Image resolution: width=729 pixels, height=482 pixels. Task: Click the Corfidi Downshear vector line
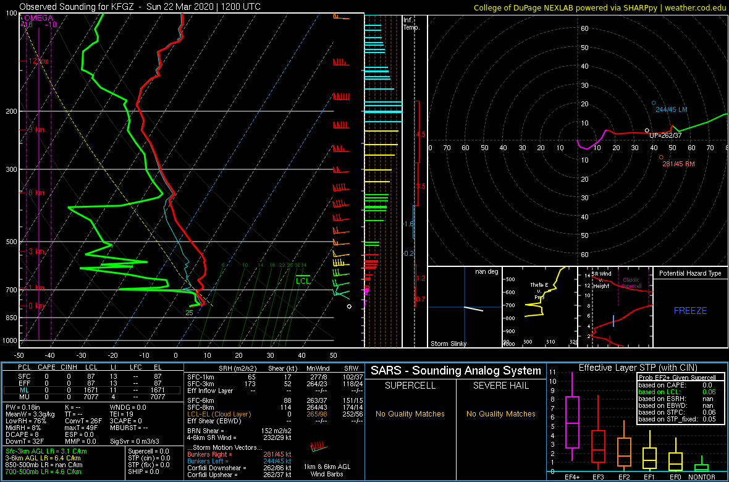coord(238,468)
